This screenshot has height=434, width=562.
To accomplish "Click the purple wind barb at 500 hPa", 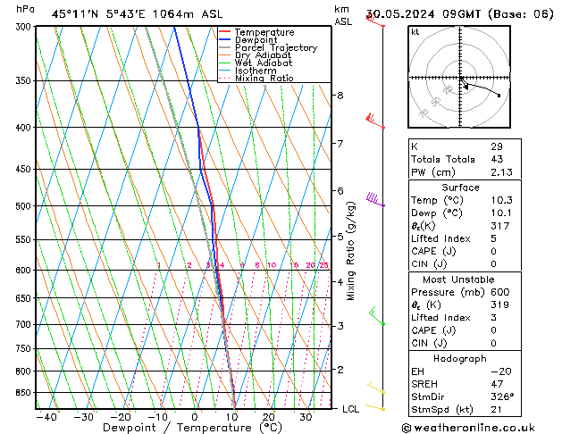I will point(375,199).
